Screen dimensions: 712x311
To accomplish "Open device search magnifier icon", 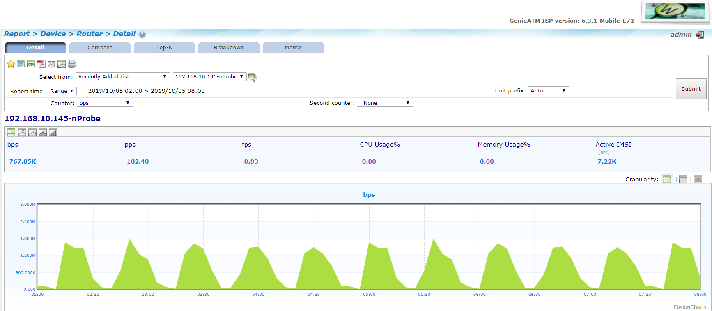I will pos(253,77).
